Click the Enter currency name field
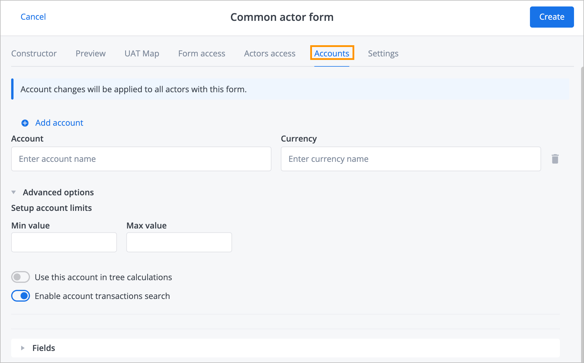 [411, 159]
